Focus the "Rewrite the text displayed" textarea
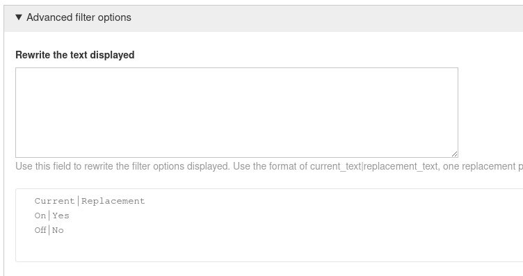The height and width of the screenshot is (276, 523). 236,113
